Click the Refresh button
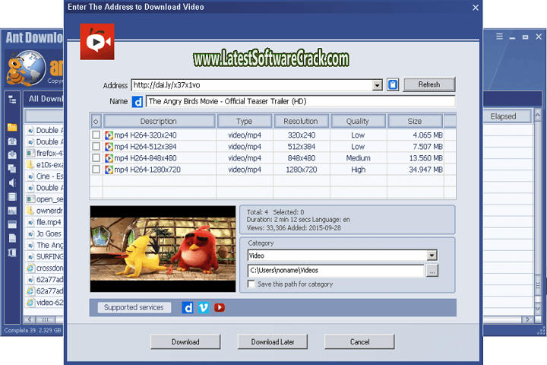 (429, 84)
